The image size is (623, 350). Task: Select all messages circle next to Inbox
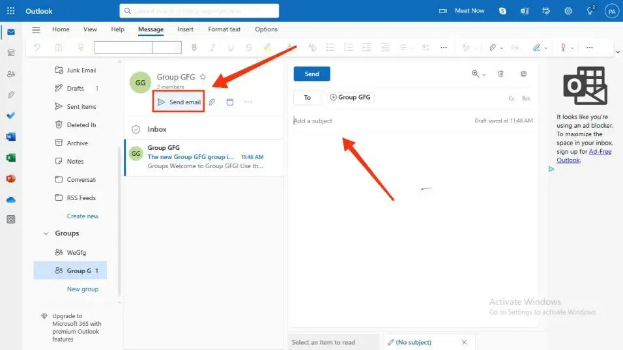(x=136, y=129)
